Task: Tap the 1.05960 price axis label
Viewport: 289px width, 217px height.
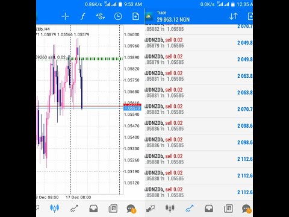Action: (x=132, y=46)
